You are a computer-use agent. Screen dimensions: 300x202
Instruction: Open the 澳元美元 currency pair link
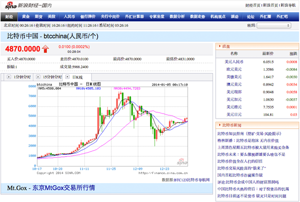pos(234,84)
